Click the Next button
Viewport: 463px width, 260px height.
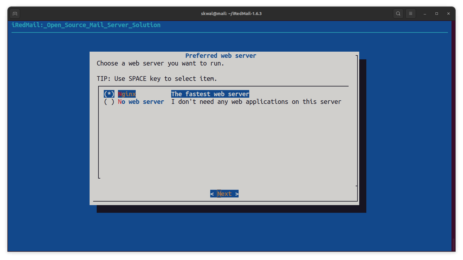(x=224, y=194)
